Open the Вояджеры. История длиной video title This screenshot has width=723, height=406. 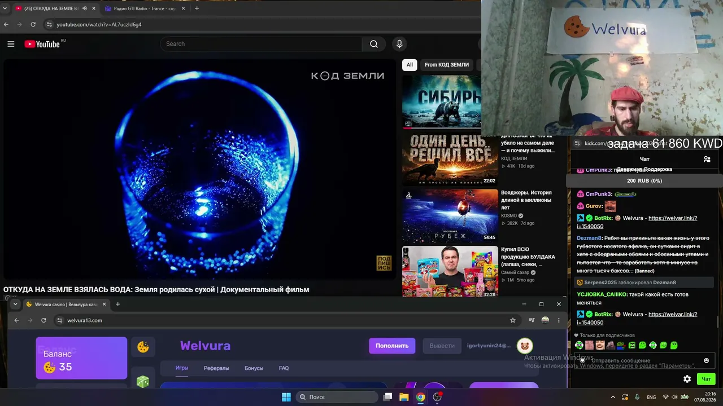coord(526,200)
